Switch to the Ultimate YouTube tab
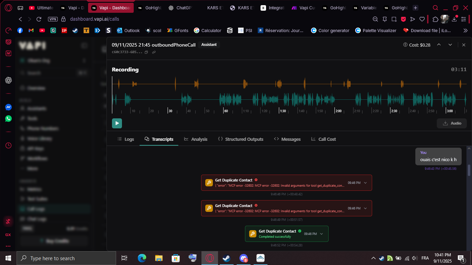The width and height of the screenshot is (472, 265). [x=41, y=8]
